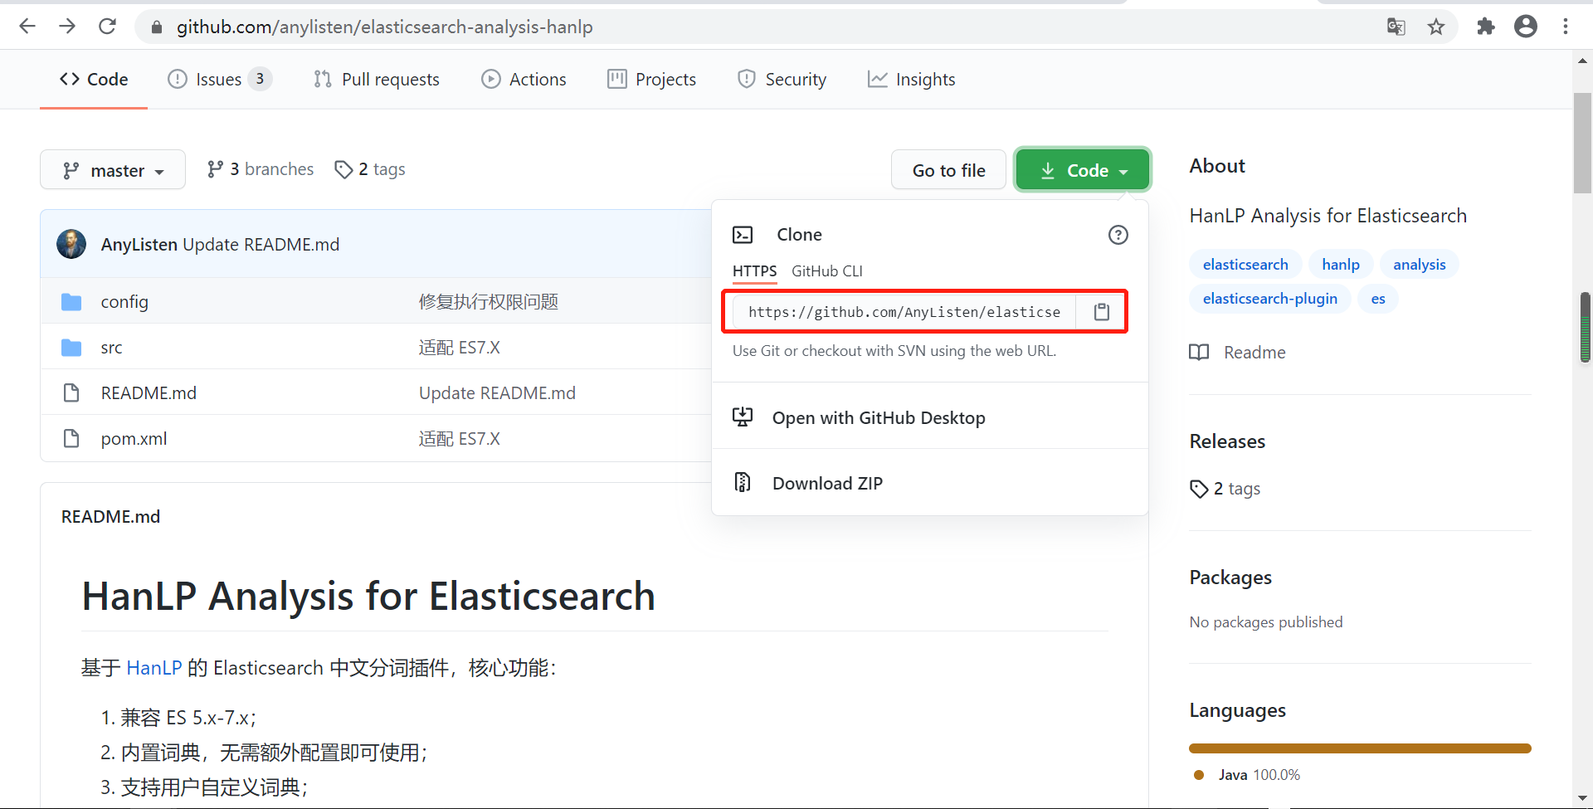
Task: Click the scrollbar down arrow
Action: tap(1582, 798)
